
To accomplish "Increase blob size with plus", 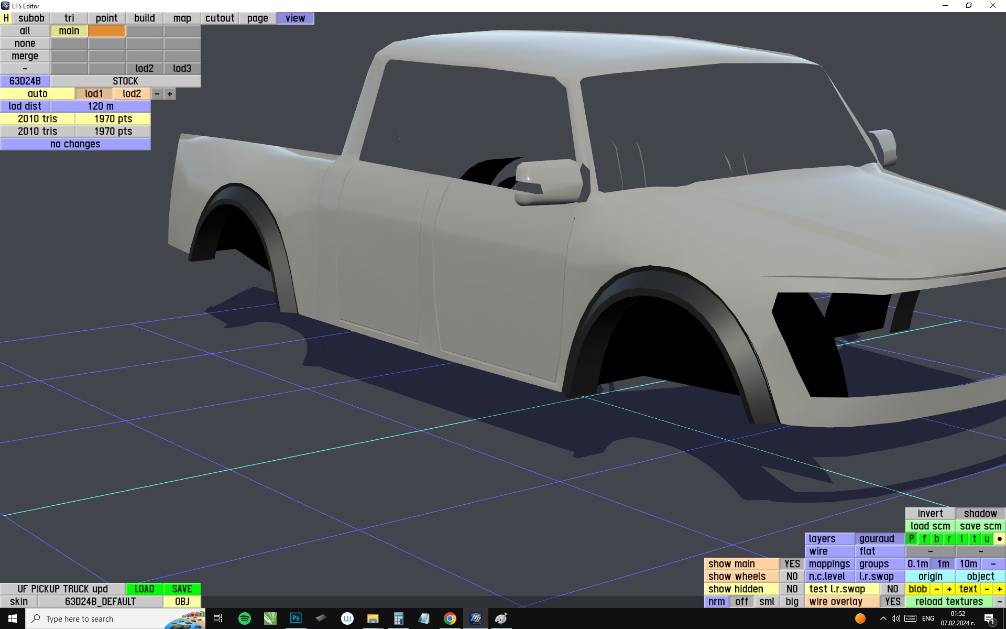I will coord(949,589).
